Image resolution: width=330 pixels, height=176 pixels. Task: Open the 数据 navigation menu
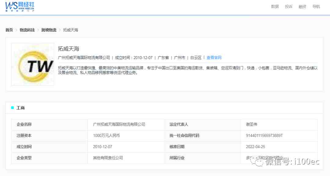pos(275,6)
